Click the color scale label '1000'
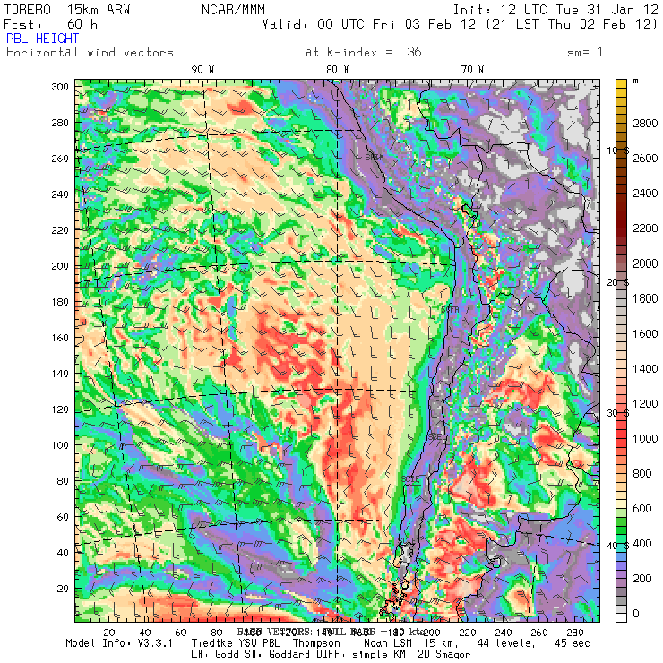This screenshot has height=663, width=663. click(x=645, y=439)
